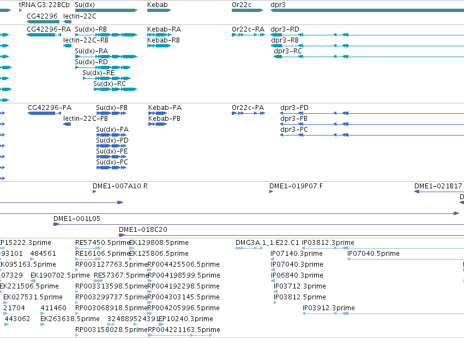Click EST RP003313598.5prime
This screenshot has width=464, height=338.
point(111,286)
